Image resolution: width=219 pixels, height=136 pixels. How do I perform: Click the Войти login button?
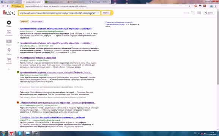(209, 13)
